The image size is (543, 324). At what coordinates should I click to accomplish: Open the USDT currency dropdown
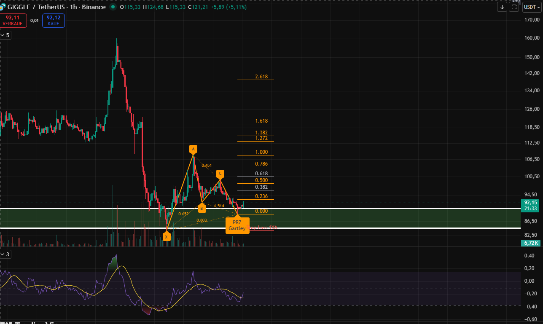coord(532,7)
